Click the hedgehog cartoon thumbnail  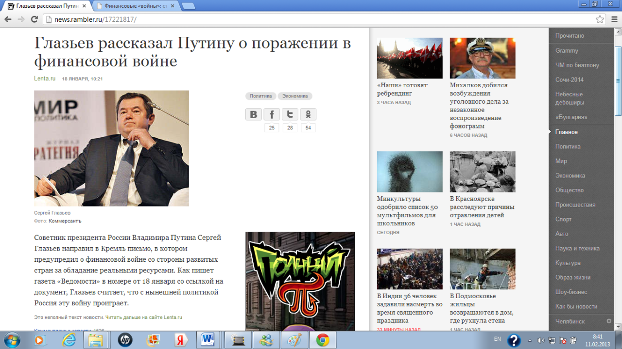point(410,172)
